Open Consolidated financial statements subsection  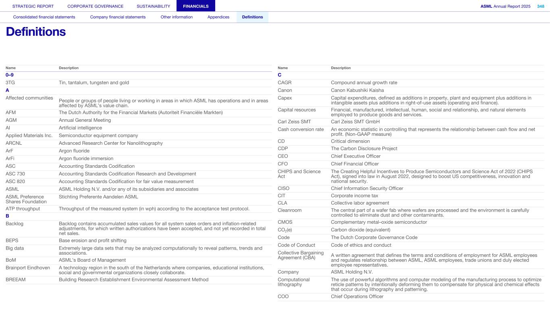tap(44, 17)
